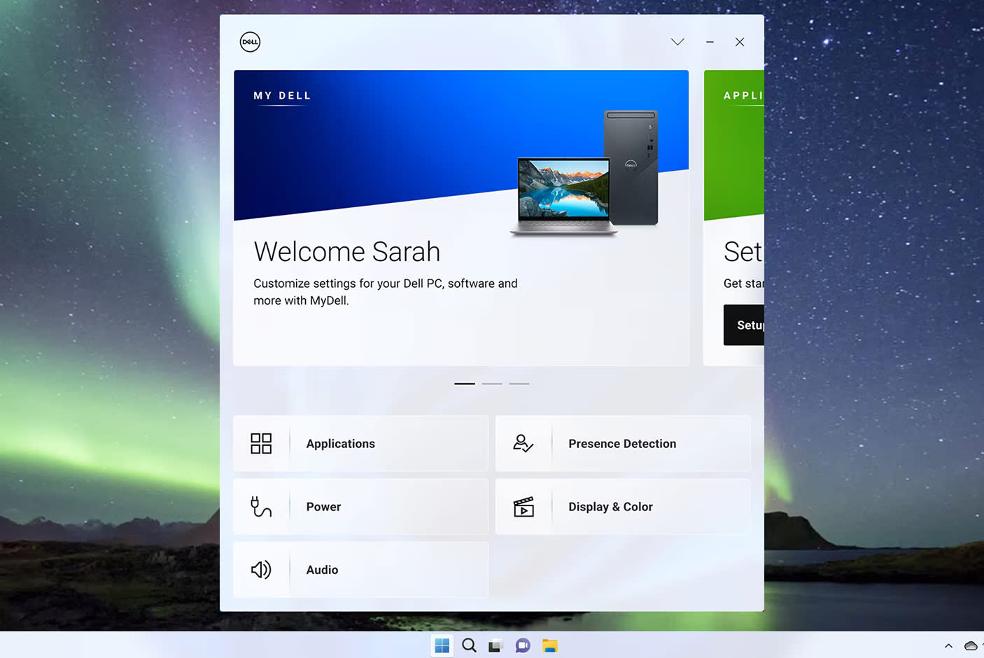This screenshot has width=984, height=658.
Task: Open Task View from the taskbar
Action: [495, 645]
